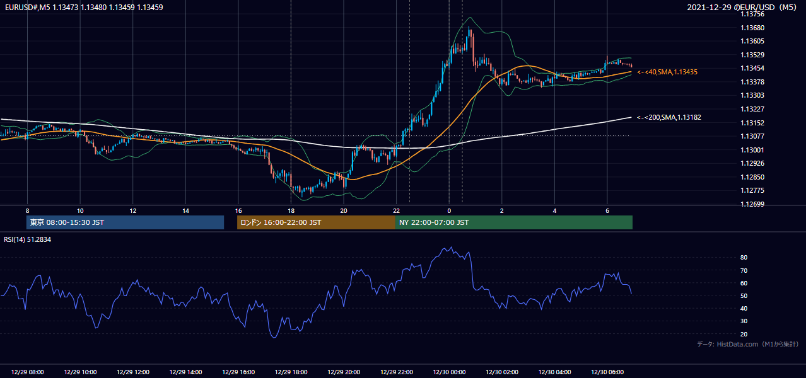Select the ロンドン 16:00-22:00 JST session bar

coord(316,222)
